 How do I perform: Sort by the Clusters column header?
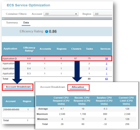pyautogui.click(x=76, y=49)
